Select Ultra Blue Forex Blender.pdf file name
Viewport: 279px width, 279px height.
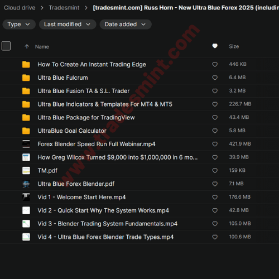click(76, 184)
